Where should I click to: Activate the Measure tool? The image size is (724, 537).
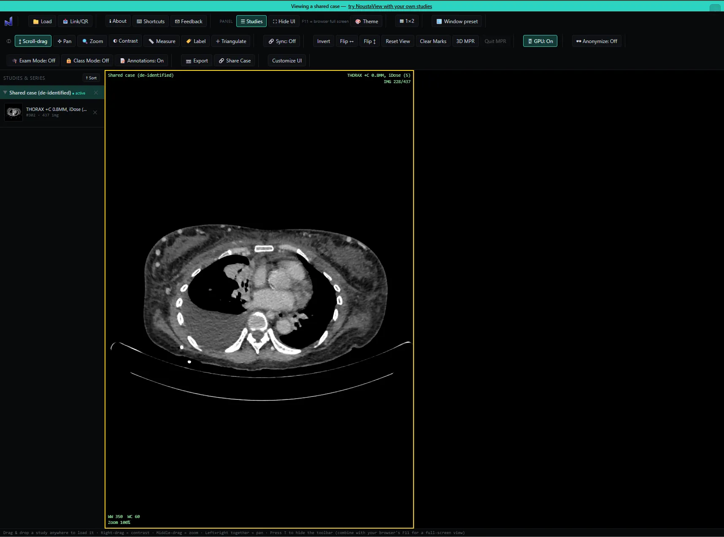coord(162,41)
